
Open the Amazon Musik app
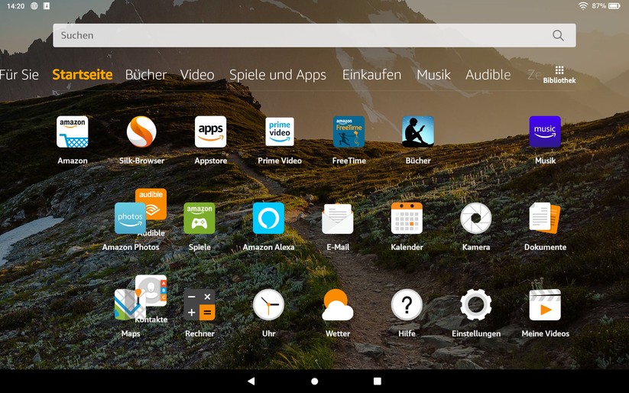tap(545, 132)
